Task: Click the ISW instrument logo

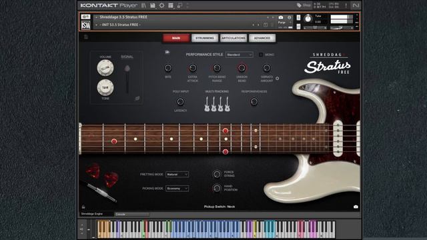Action: (86, 25)
